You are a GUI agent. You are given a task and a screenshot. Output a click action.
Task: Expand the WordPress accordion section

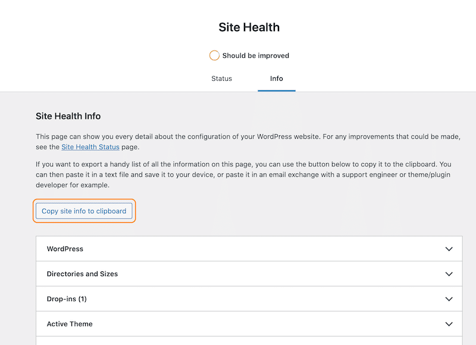pyautogui.click(x=249, y=249)
